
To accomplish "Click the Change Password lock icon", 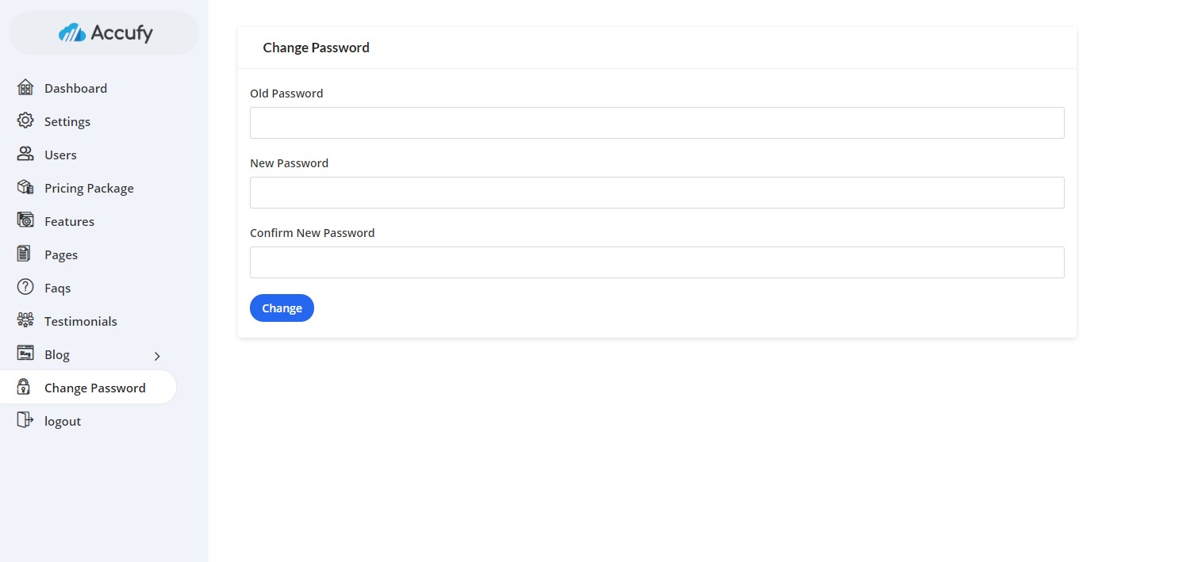I will coord(25,387).
